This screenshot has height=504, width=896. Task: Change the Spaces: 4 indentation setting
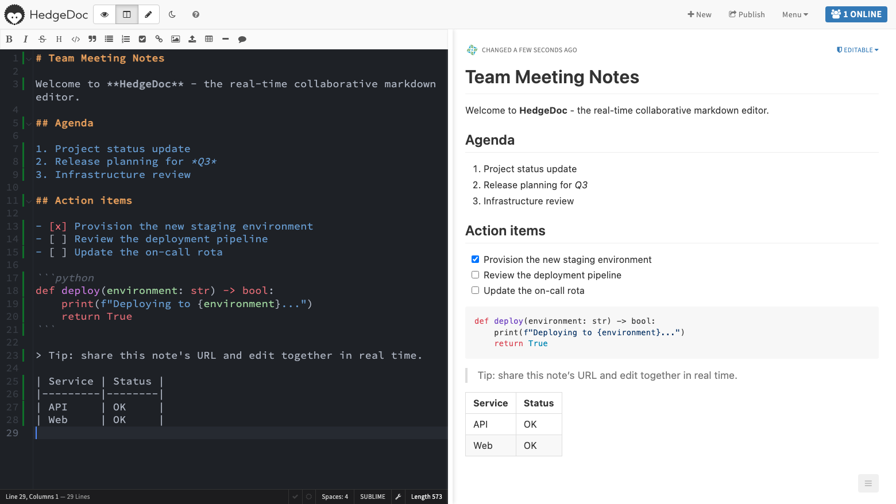pyautogui.click(x=335, y=497)
